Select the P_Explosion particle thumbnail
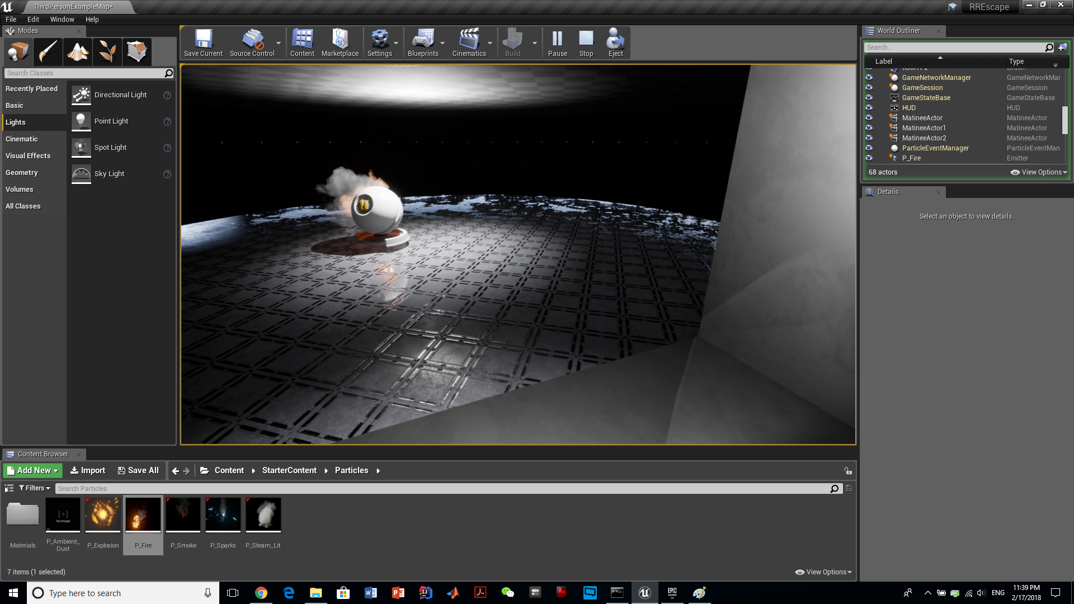1074x604 pixels. tap(103, 515)
